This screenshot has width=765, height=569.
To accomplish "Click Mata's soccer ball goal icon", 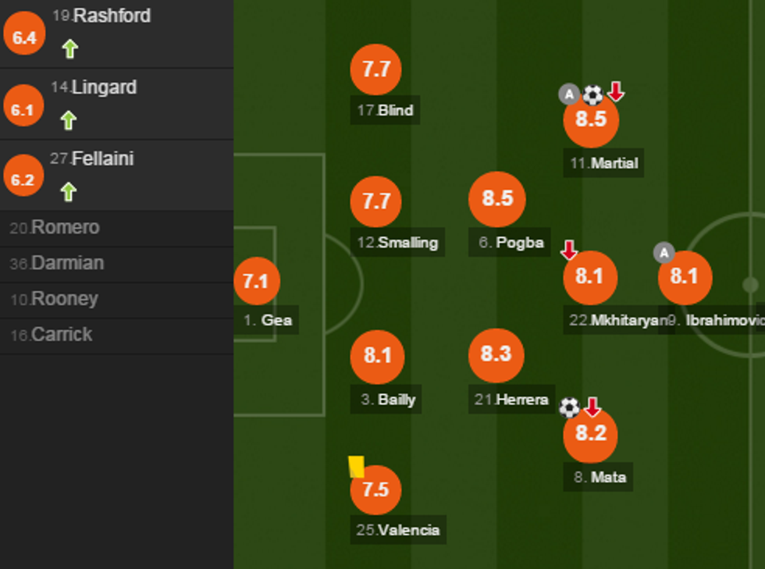I will (570, 407).
